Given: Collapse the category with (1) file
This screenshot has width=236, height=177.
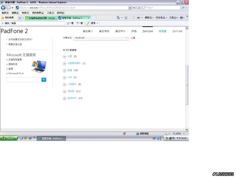Looking at the screenshot, I should [65, 64].
